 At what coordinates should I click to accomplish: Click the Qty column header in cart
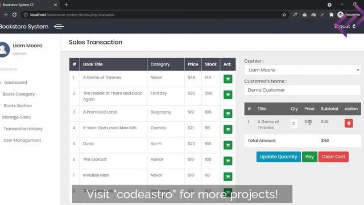click(x=294, y=109)
